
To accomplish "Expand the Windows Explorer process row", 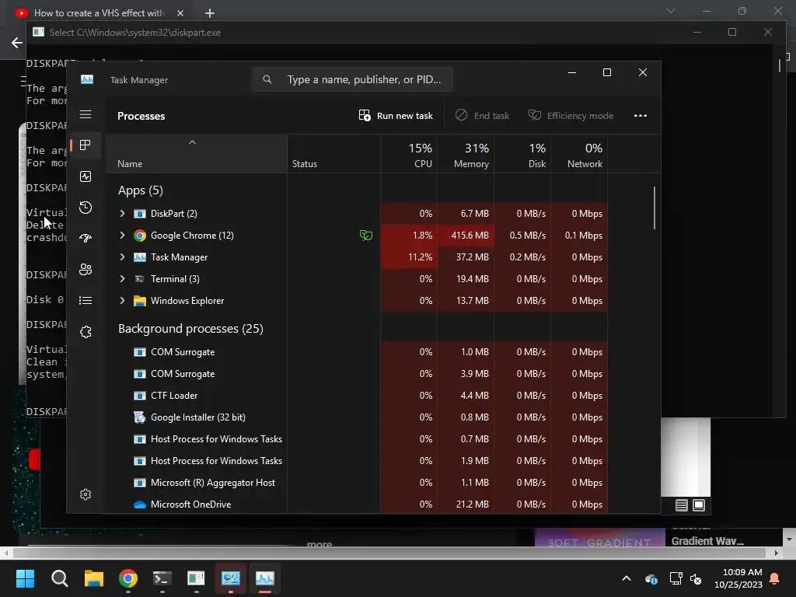I will (x=122, y=301).
